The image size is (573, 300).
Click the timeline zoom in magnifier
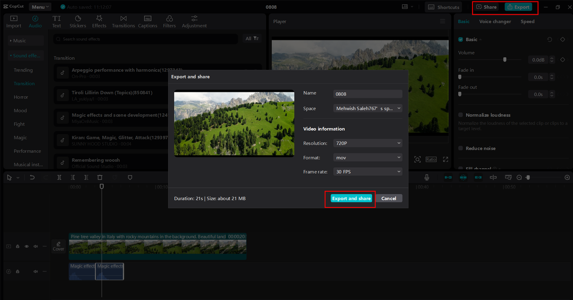pos(567,177)
